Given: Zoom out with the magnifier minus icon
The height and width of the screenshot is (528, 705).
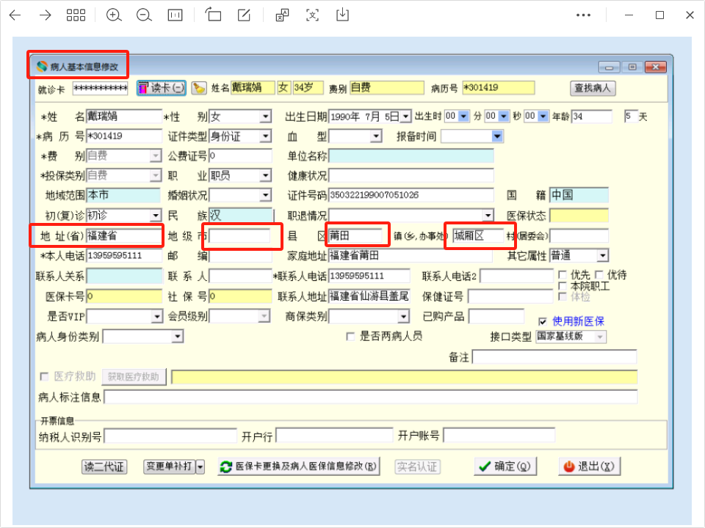Looking at the screenshot, I should click(144, 15).
